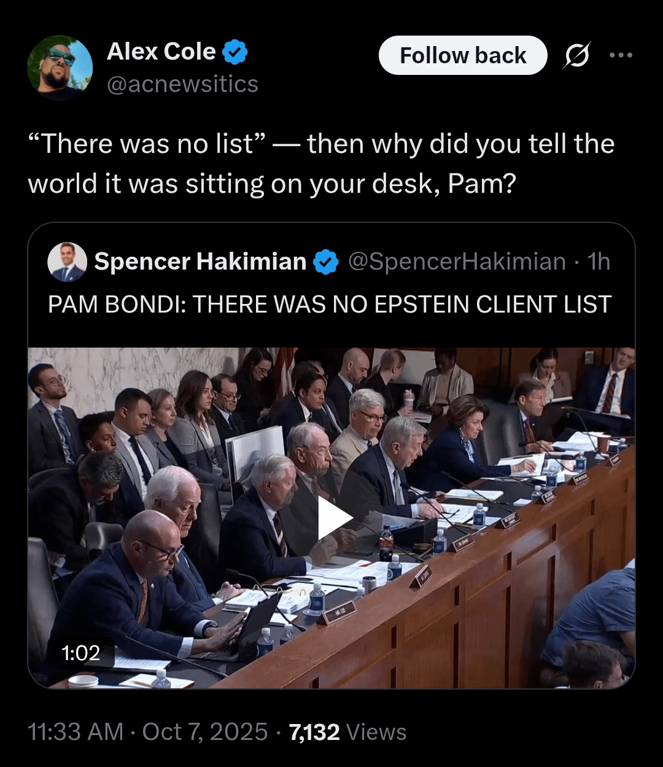This screenshot has width=663, height=767.
Task: Click the @acnewsitics handle
Action: coord(182,84)
